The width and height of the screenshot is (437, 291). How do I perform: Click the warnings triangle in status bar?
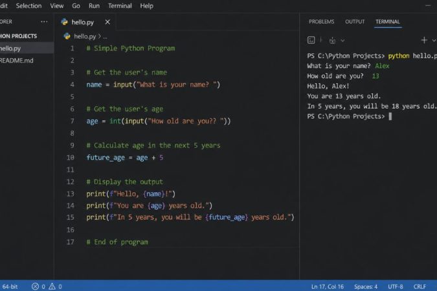(52, 286)
